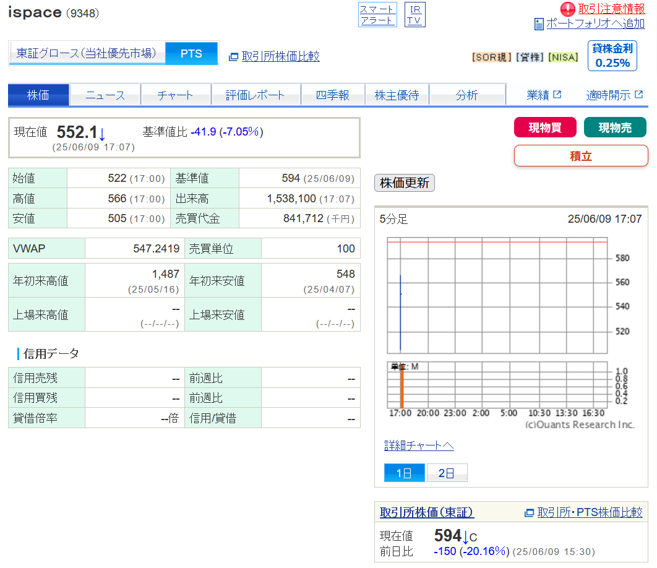This screenshot has width=657, height=568.
Task: Click the 貸株金利 0.25% badge
Action: click(x=612, y=56)
